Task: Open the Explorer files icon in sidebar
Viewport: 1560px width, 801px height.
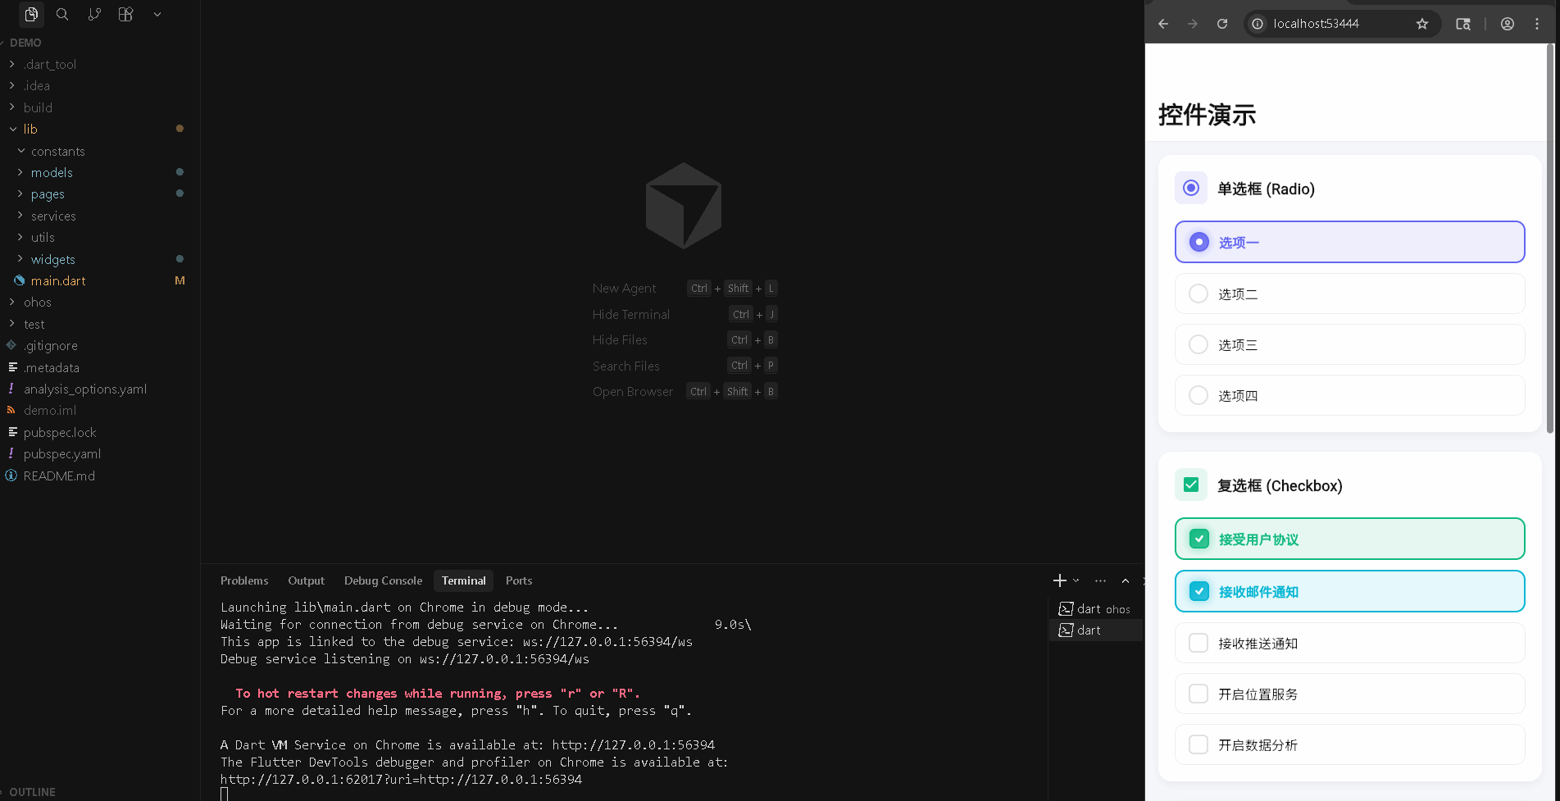Action: click(31, 14)
